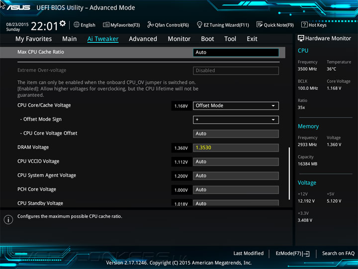The image size is (358, 269).
Task: Click the CPU Standby Voltage Auto field
Action: [x=236, y=203]
